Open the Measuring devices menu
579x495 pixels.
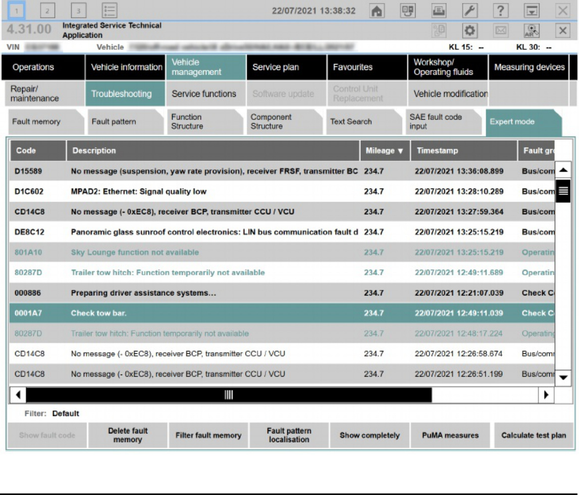click(529, 67)
